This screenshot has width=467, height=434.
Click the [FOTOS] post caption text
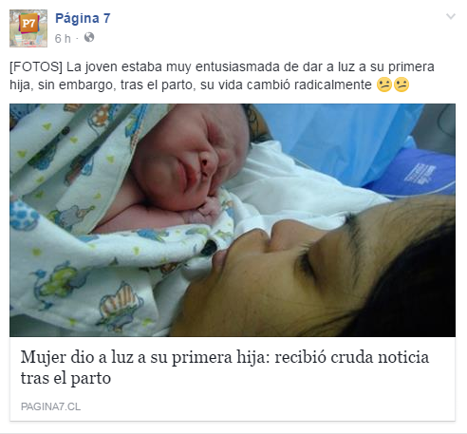pyautogui.click(x=222, y=76)
